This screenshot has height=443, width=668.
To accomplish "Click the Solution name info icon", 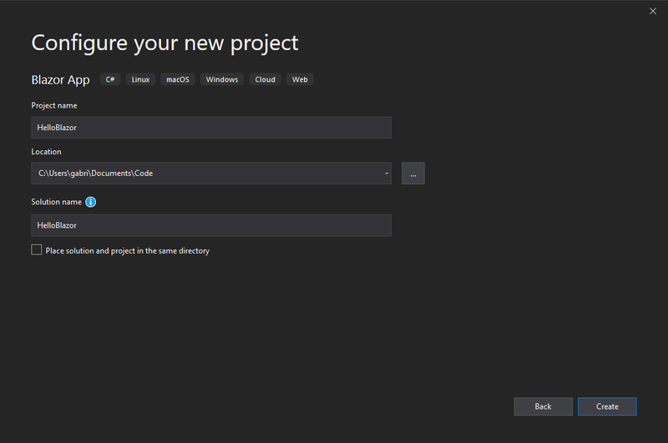I will pos(91,202).
